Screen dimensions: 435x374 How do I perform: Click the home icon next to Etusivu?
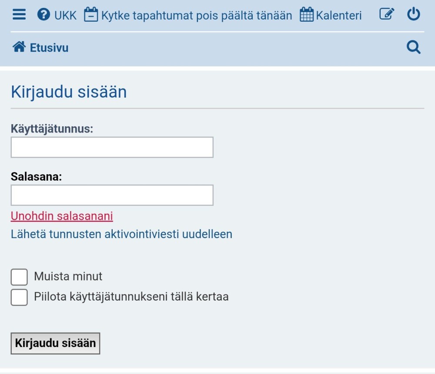(x=19, y=46)
